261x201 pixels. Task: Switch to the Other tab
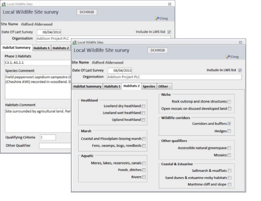pyautogui.click(x=164, y=87)
